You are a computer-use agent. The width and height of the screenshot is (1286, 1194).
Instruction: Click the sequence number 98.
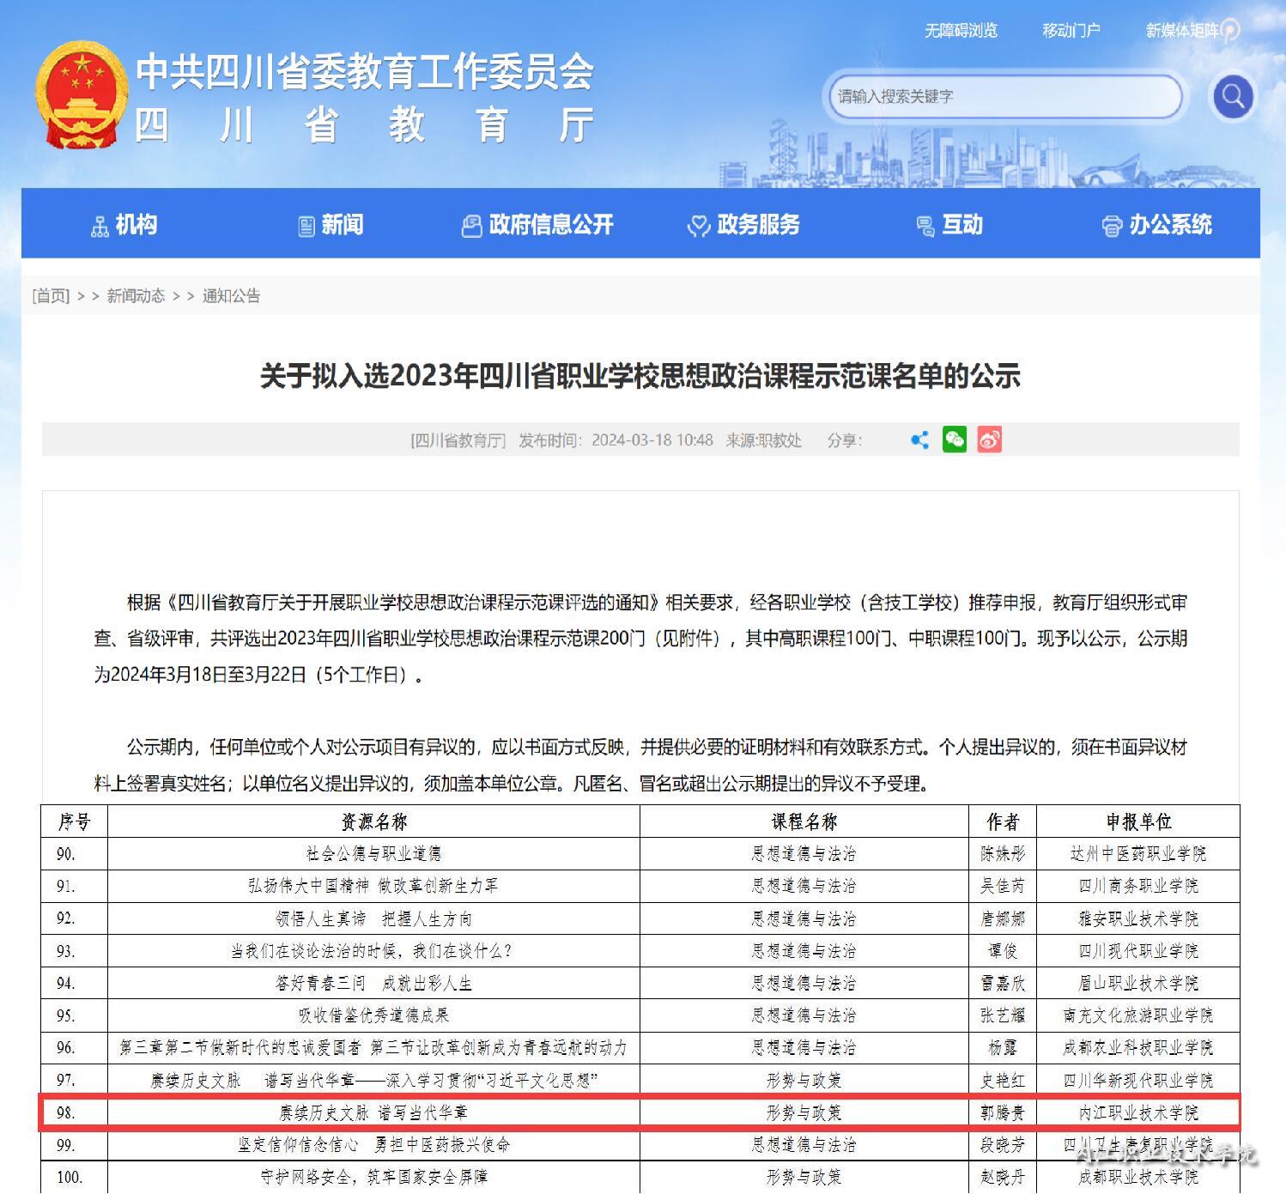pyautogui.click(x=65, y=1112)
